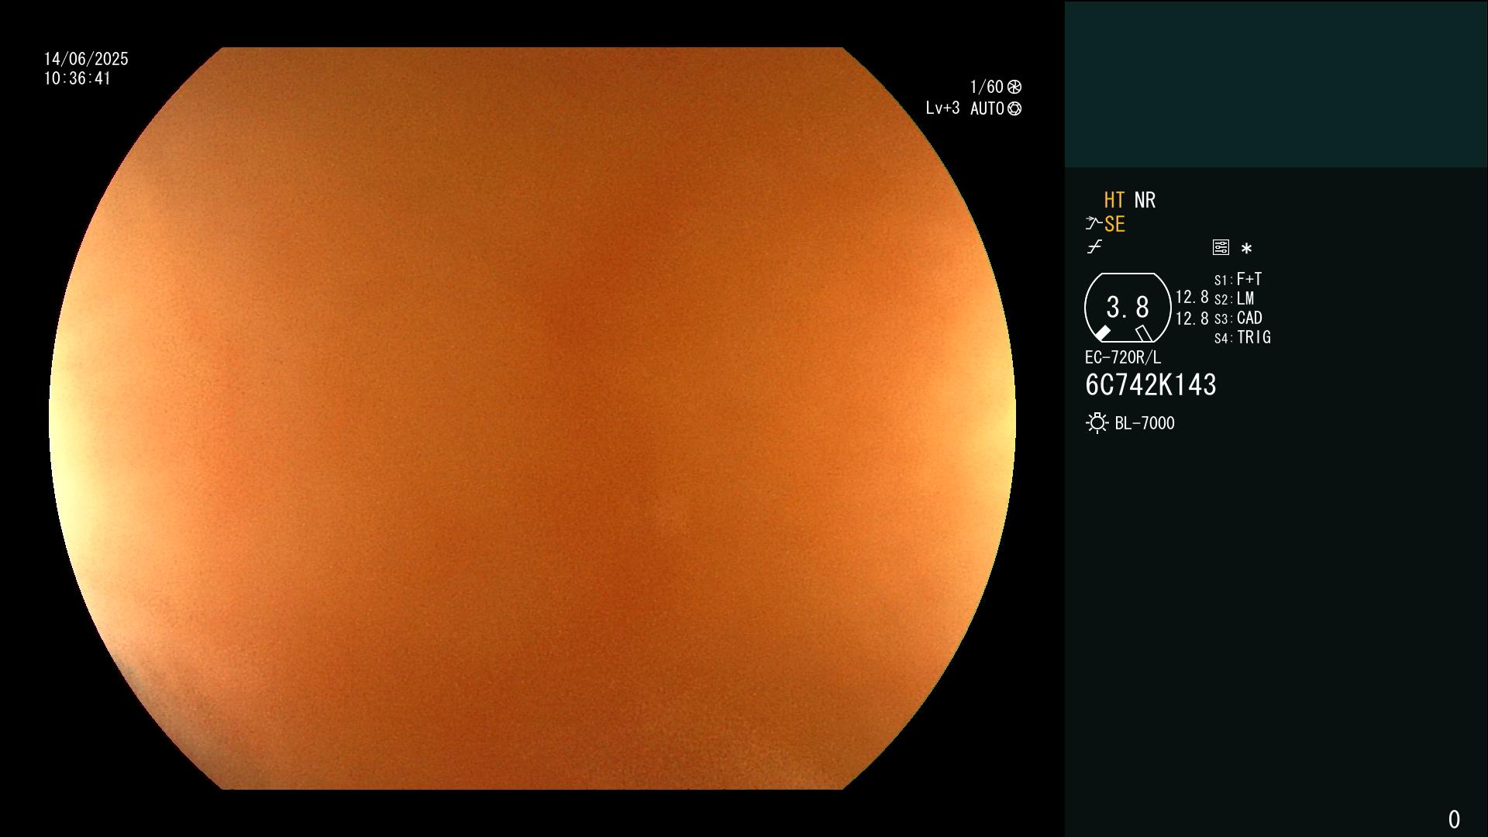This screenshot has height=837, width=1488.
Task: Click the hollow scope channel marker
Action: [1144, 333]
